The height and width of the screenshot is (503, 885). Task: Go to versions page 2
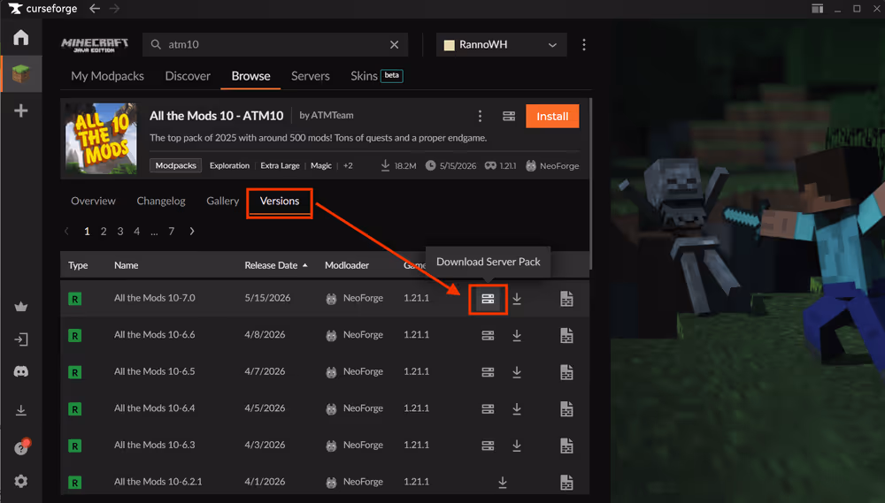104,232
